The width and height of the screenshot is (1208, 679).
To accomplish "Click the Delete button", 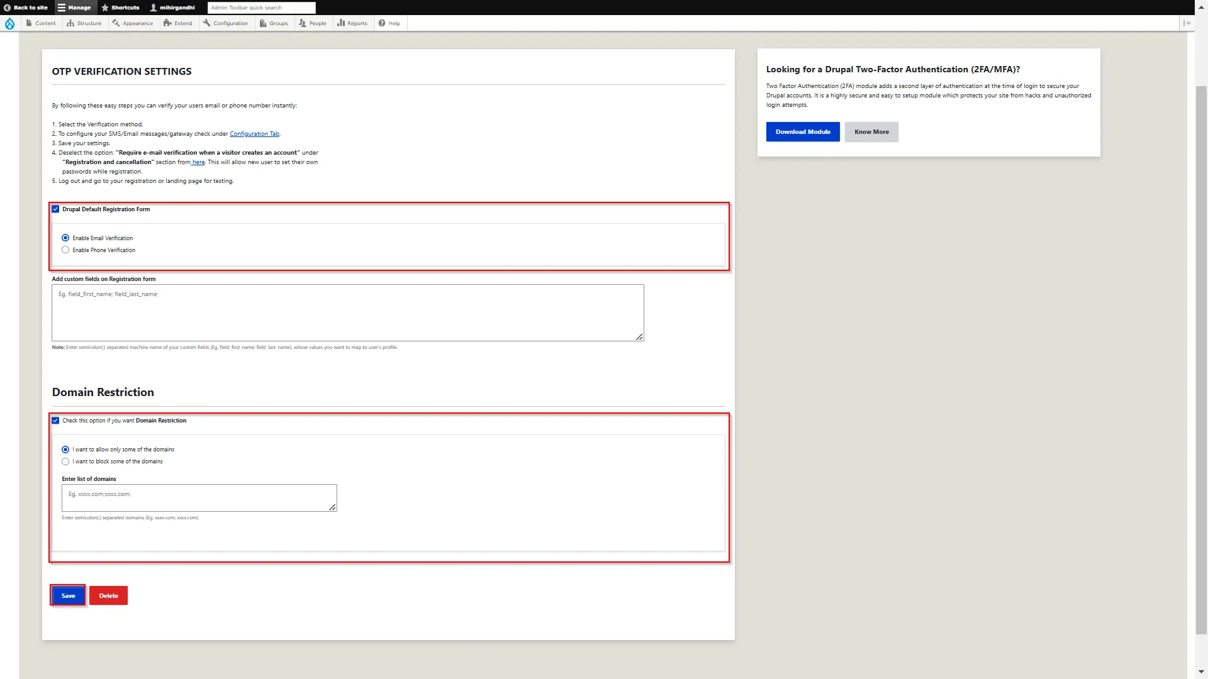I will 108,595.
